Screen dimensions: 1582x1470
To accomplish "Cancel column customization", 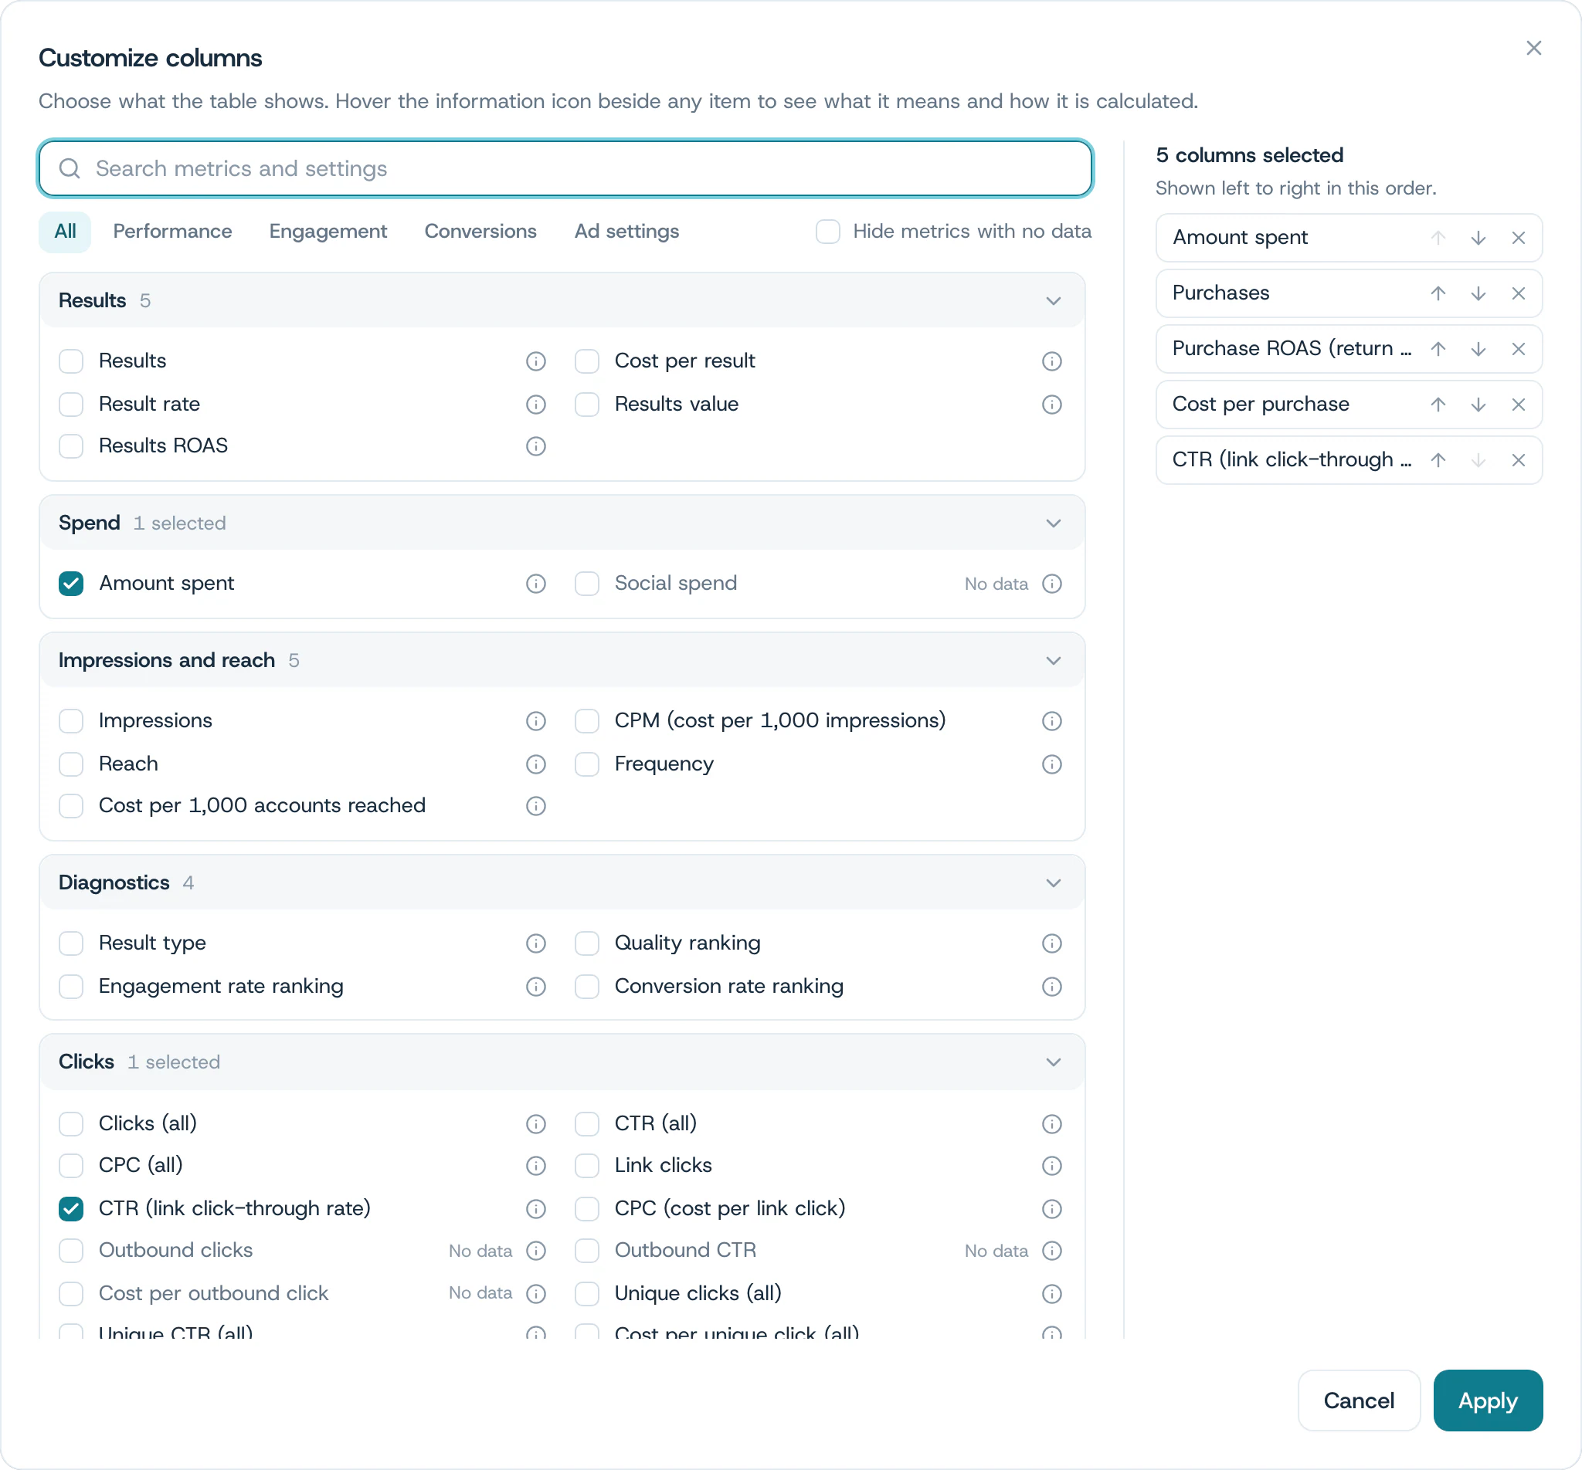I will point(1359,1401).
